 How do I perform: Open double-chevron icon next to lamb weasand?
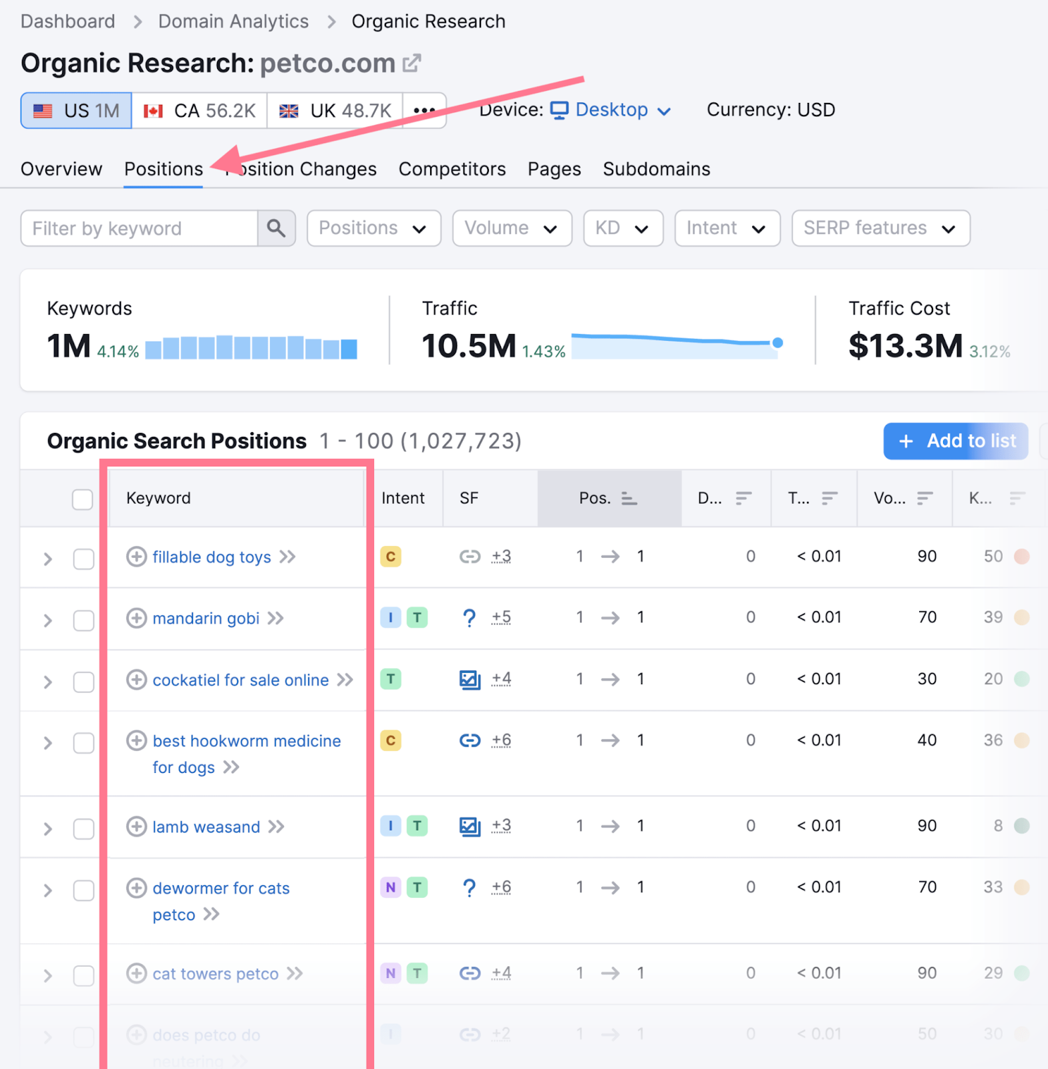tap(277, 826)
